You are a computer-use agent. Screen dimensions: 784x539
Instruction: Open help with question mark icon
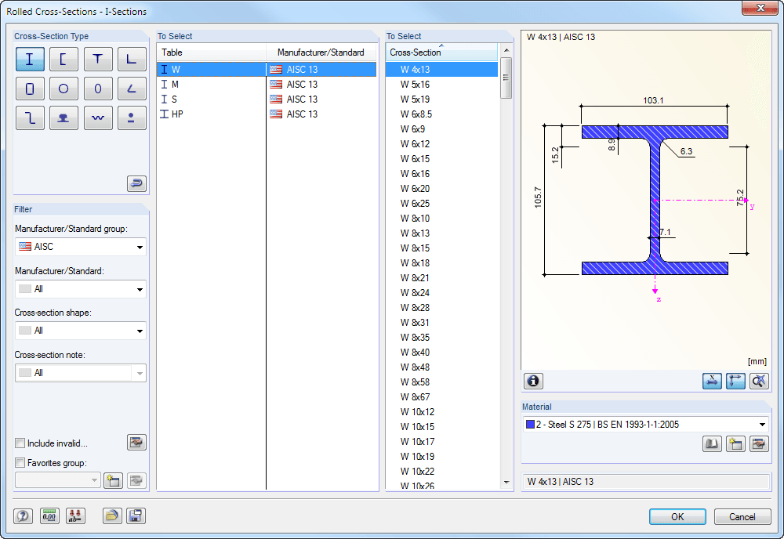click(x=23, y=515)
